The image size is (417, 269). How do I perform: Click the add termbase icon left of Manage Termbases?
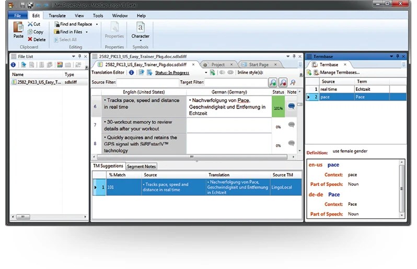tap(309, 73)
